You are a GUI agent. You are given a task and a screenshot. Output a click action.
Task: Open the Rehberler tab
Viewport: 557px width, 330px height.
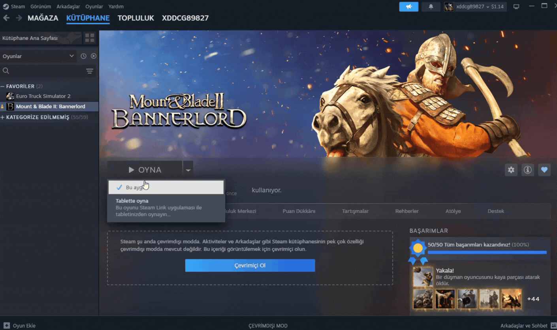407,211
